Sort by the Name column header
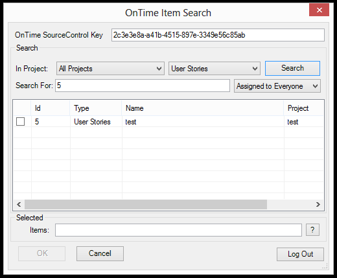The height and width of the screenshot is (278, 337). (203, 108)
